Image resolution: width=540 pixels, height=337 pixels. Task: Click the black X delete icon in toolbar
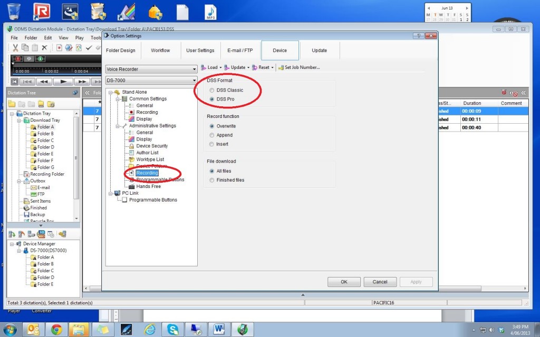pyautogui.click(x=44, y=48)
